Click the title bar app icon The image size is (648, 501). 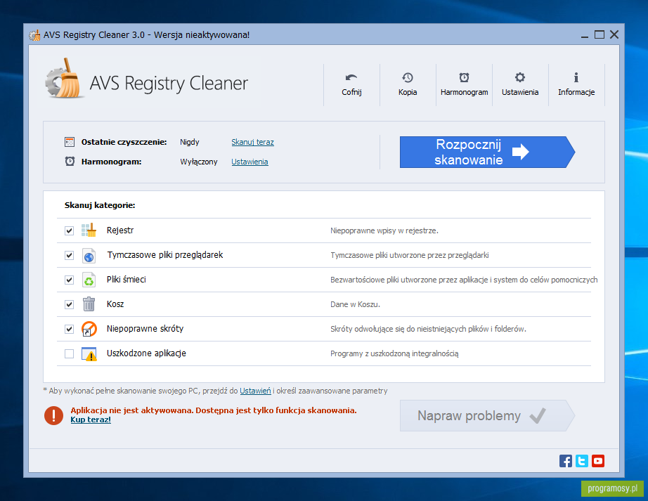pos(34,35)
